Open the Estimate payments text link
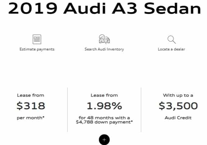This screenshot has height=145, width=207. pyautogui.click(x=37, y=49)
